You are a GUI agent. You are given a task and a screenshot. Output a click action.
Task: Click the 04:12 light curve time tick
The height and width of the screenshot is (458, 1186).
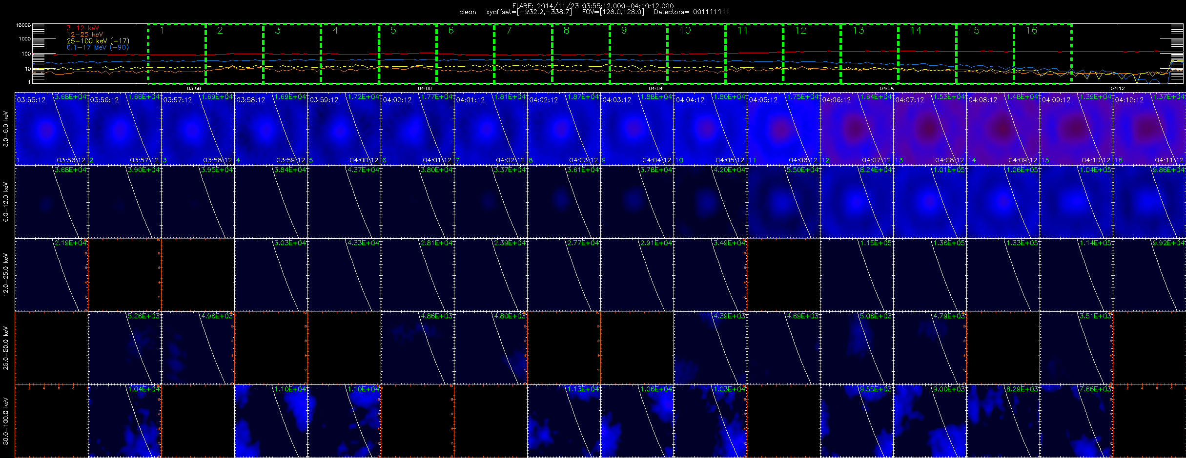coord(1118,88)
